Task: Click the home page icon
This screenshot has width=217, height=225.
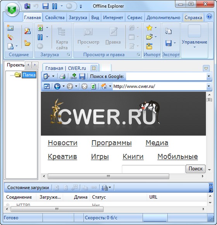Action: click(x=104, y=86)
